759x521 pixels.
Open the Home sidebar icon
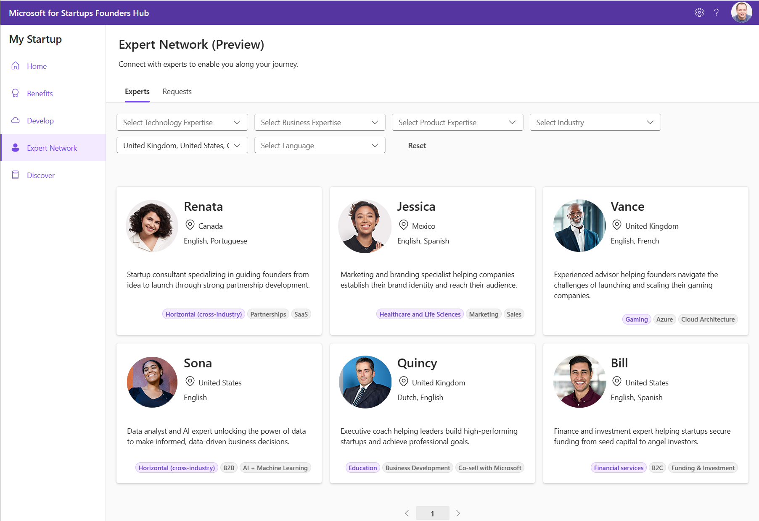tap(15, 66)
